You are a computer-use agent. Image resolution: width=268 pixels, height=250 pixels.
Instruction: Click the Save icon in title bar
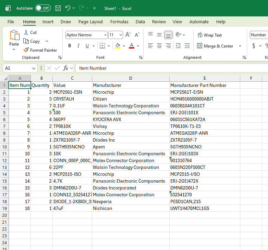click(x=58, y=8)
